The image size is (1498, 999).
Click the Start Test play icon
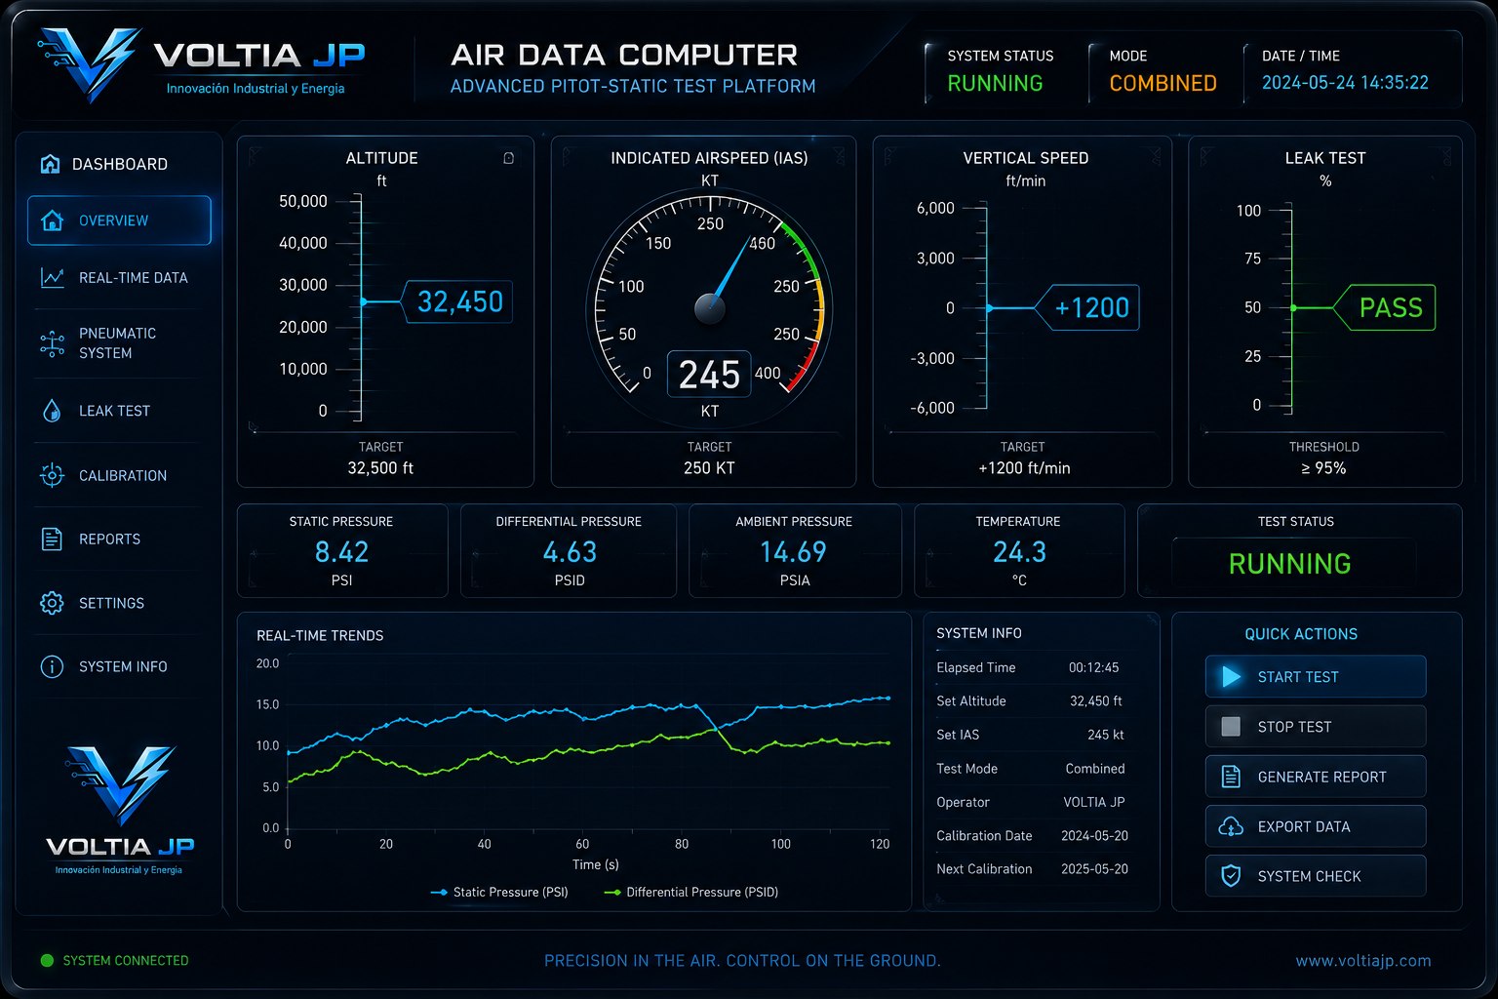pyautogui.click(x=1232, y=677)
